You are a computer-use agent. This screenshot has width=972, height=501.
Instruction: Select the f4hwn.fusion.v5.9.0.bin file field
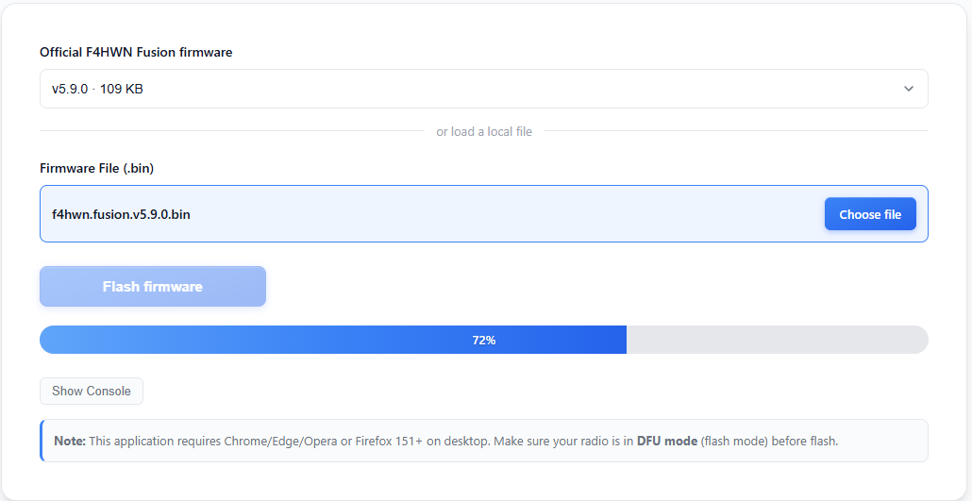(483, 214)
